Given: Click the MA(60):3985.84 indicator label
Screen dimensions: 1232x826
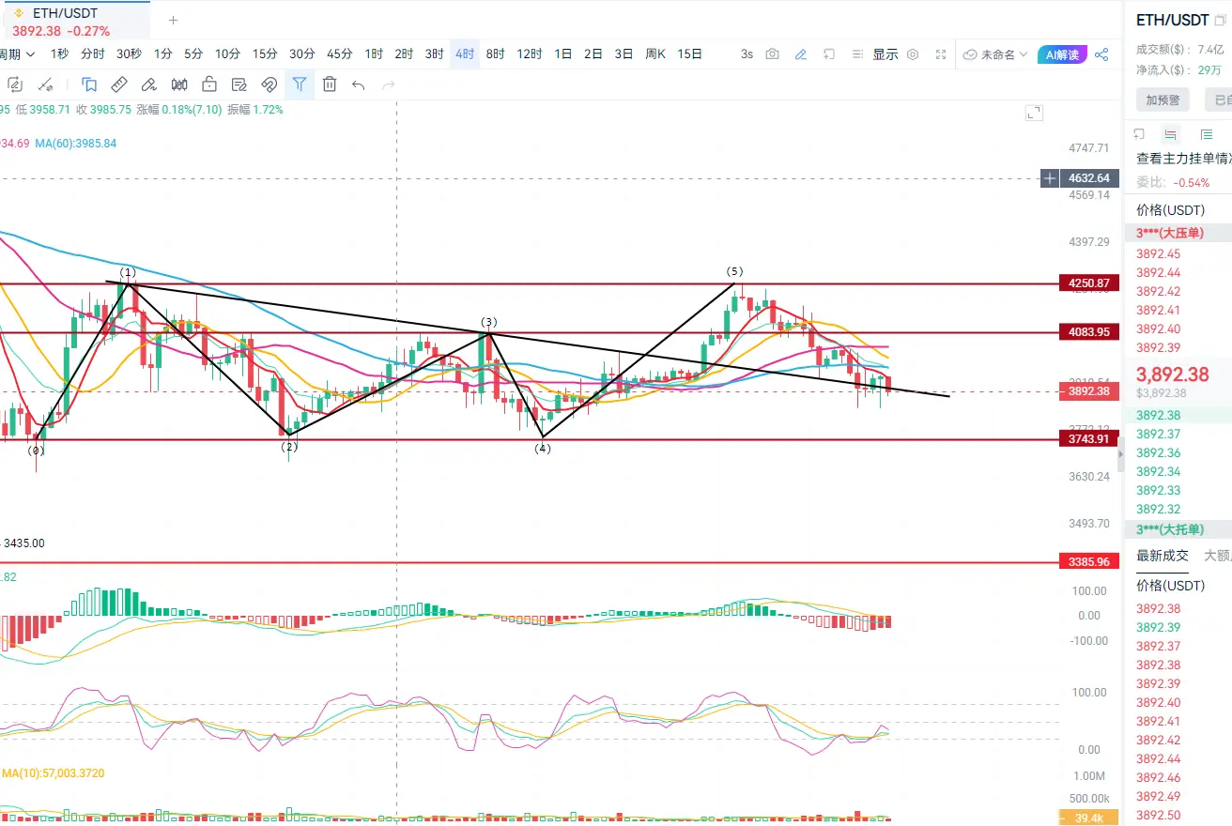Looking at the screenshot, I should coord(74,143).
